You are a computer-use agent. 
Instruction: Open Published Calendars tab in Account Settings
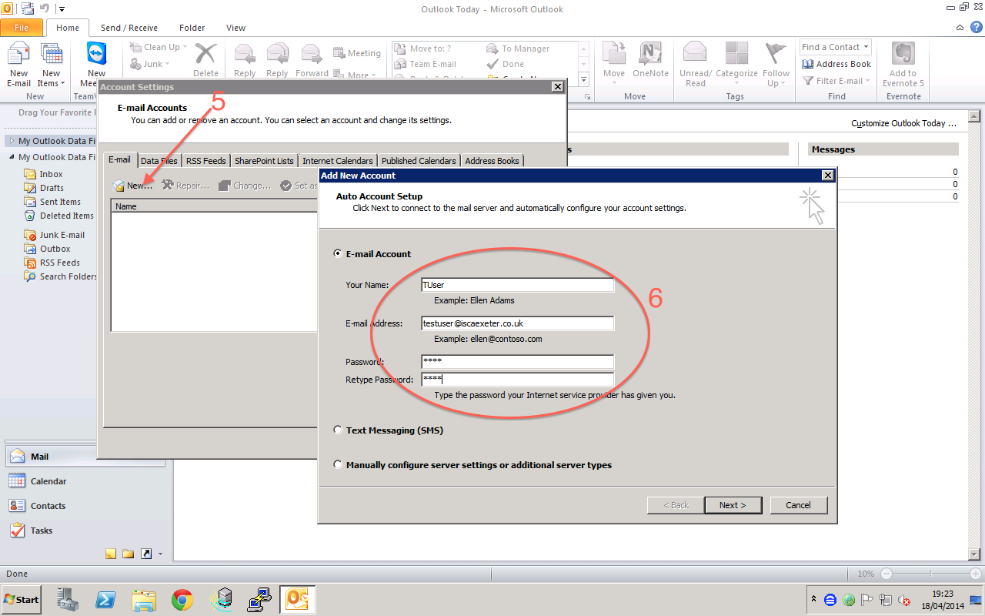tap(419, 161)
